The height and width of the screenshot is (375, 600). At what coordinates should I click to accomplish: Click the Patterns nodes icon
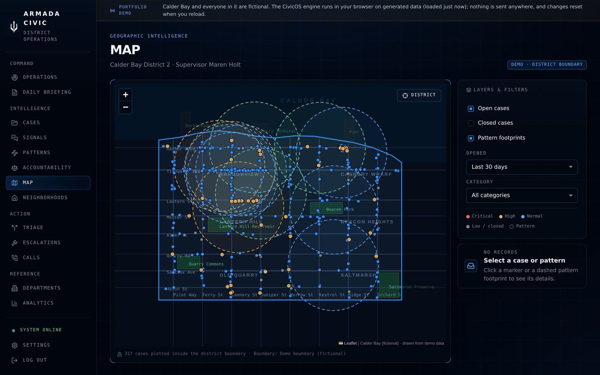click(15, 153)
